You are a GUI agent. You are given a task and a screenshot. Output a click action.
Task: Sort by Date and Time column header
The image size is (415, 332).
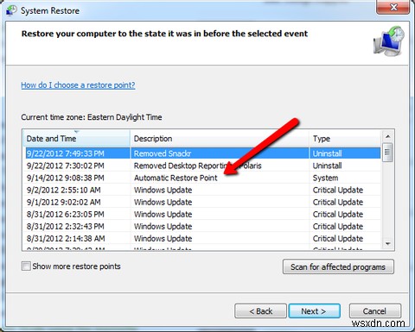click(x=76, y=139)
